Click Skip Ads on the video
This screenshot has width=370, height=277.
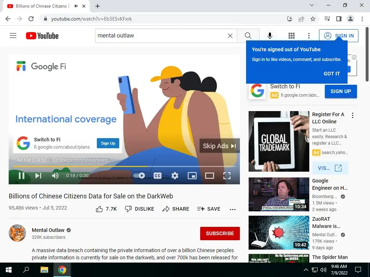pos(219,146)
